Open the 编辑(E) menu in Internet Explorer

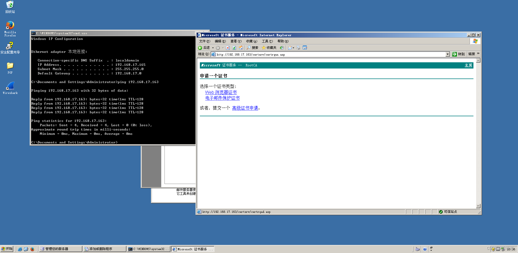pyautogui.click(x=220, y=41)
